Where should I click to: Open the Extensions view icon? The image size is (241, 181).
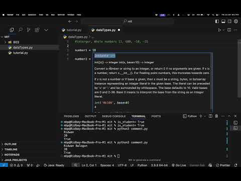[x=37, y=30]
